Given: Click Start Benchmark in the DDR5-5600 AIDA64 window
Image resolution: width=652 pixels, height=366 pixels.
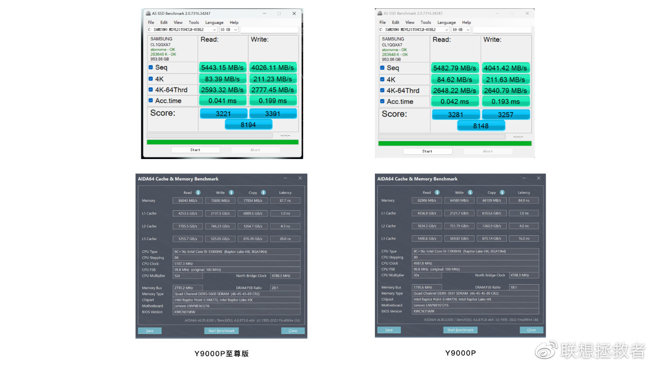Looking at the screenshot, I should point(221,331).
